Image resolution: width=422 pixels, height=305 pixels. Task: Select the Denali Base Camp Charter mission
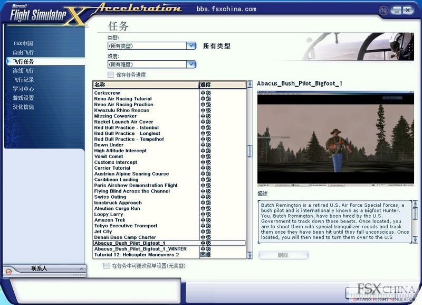click(x=125, y=237)
